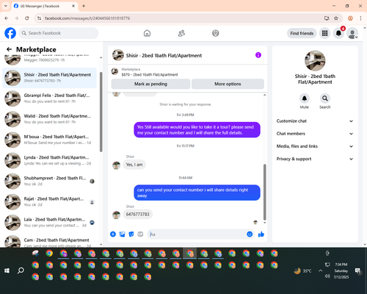Expand Chat members section

[x=315, y=134]
